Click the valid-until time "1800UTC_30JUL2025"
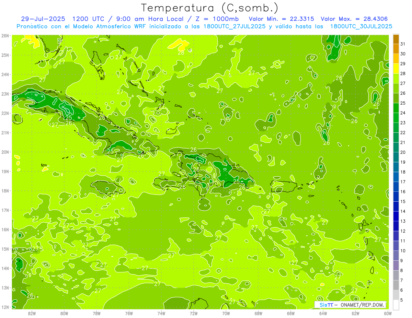 (361, 26)
